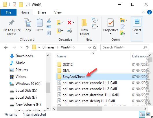
Task: Click the Paste shortcut icon
Action: pos(49,33)
